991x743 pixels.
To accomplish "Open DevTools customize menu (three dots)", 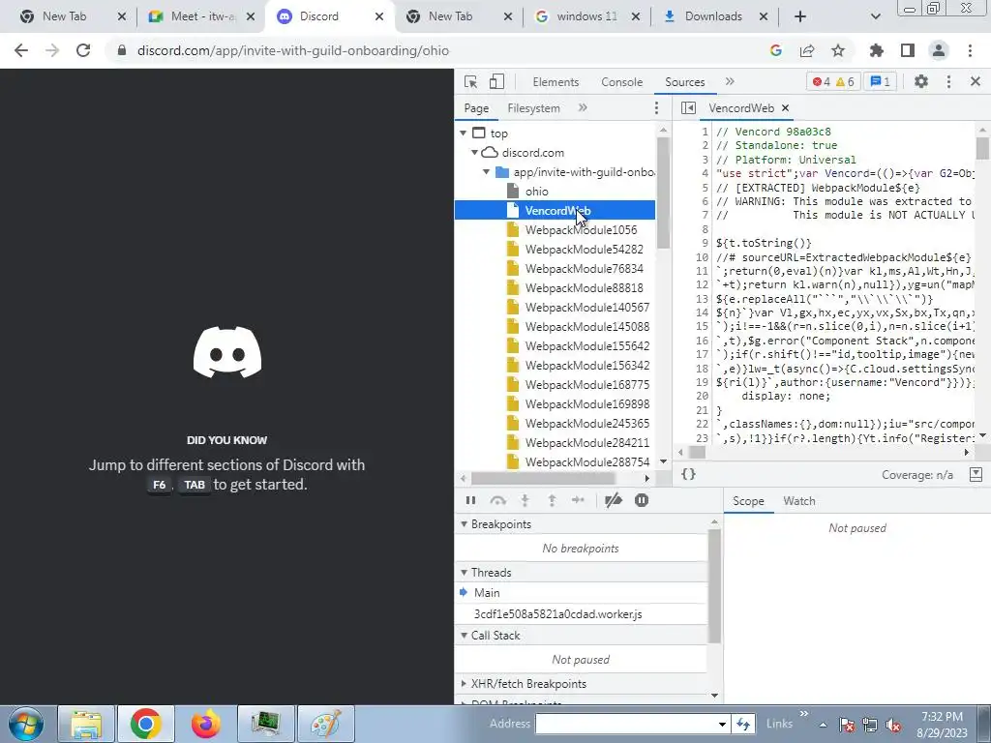I will point(948,81).
